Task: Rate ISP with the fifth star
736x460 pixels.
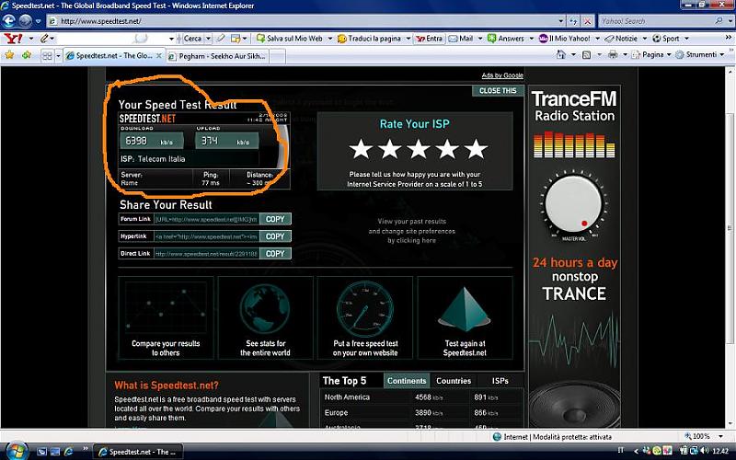Action: (476, 148)
